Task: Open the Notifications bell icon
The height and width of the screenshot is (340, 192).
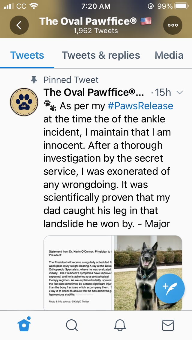Action: tap(119, 325)
